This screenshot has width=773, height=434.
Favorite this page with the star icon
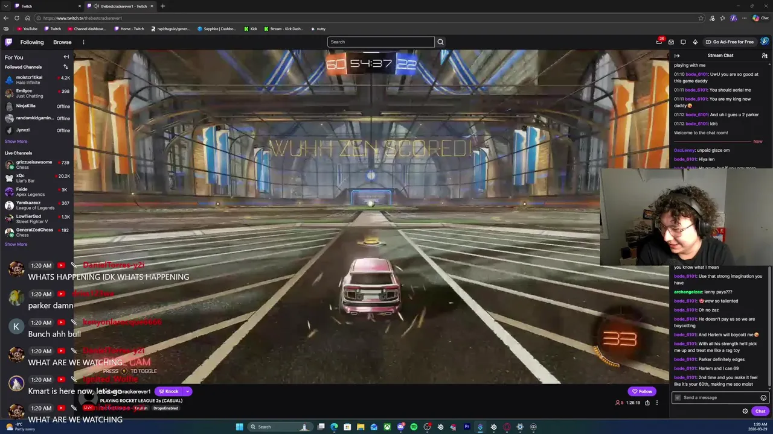[x=701, y=18]
